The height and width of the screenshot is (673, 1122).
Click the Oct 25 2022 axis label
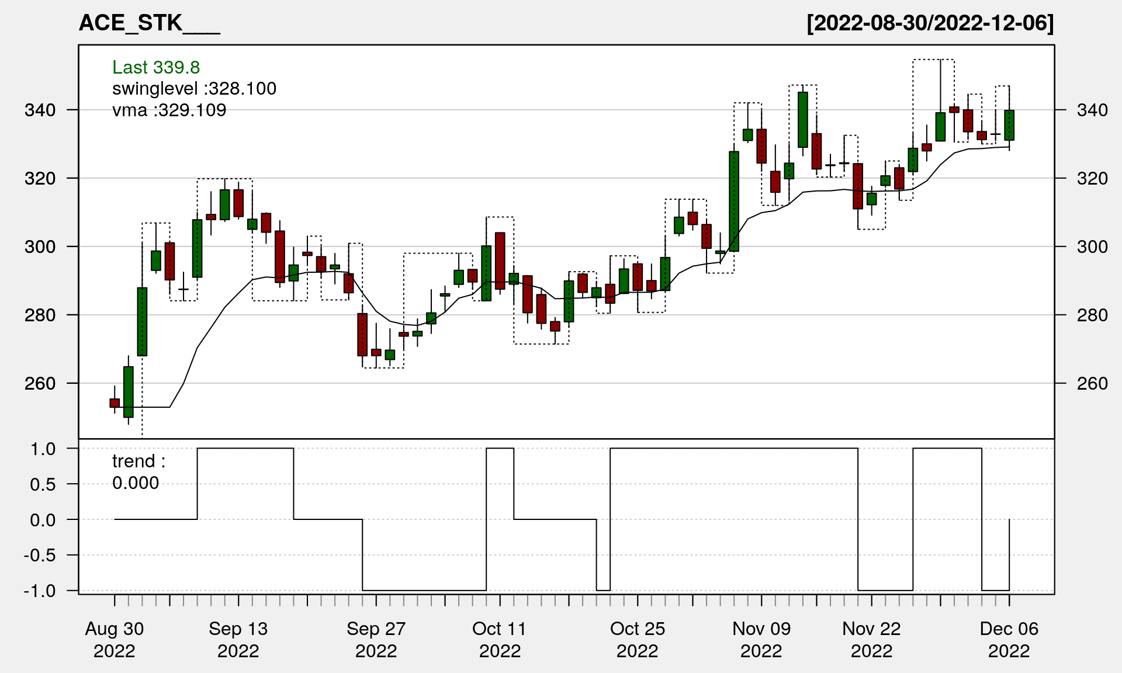click(638, 640)
